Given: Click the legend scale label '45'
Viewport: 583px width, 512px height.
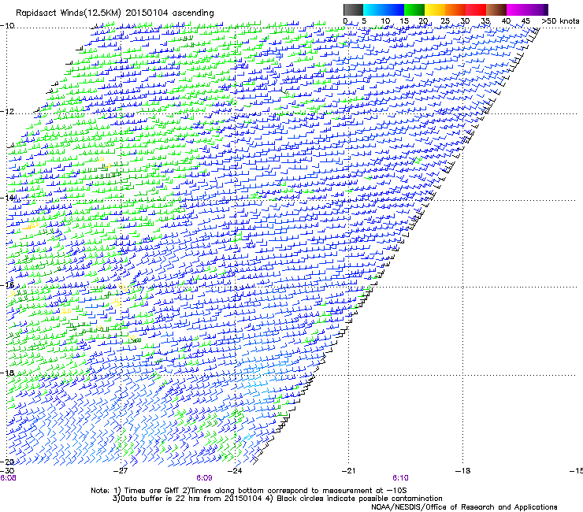Looking at the screenshot, I should click(x=525, y=21).
